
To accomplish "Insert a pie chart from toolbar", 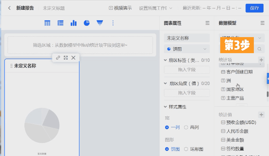I will pyautogui.click(x=87, y=23).
